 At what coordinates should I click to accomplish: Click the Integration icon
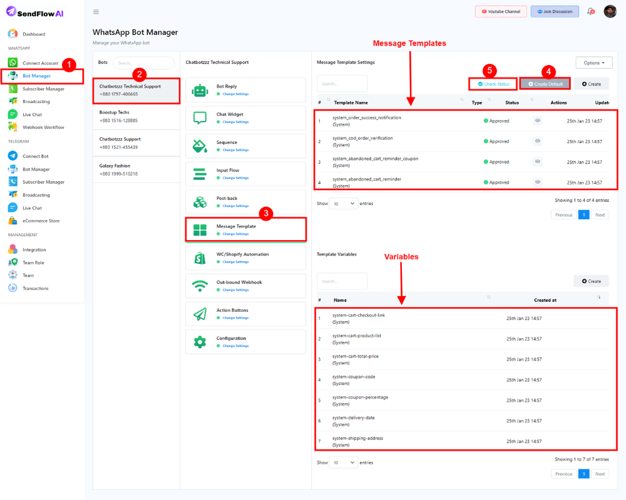point(13,249)
